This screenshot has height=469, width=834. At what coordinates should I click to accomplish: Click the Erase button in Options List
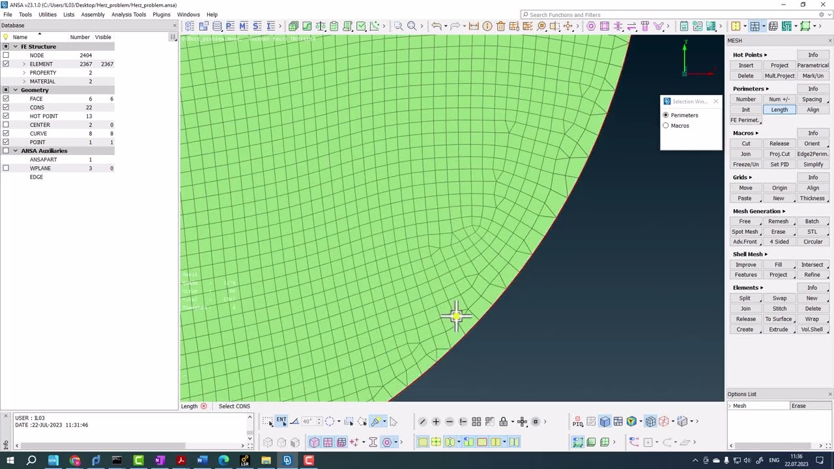click(810, 406)
